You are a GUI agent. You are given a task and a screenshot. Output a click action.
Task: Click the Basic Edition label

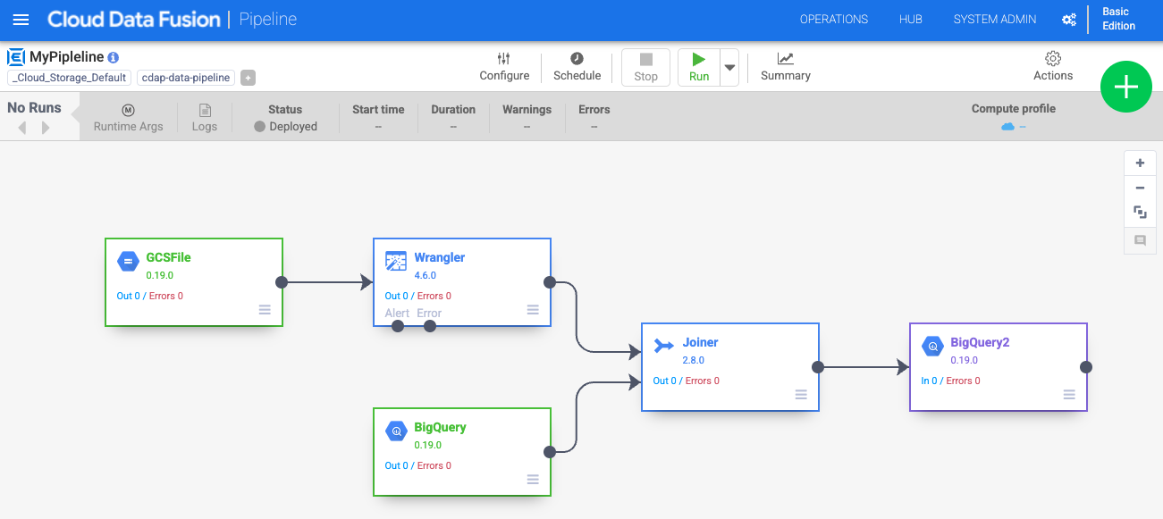pyautogui.click(x=1118, y=19)
